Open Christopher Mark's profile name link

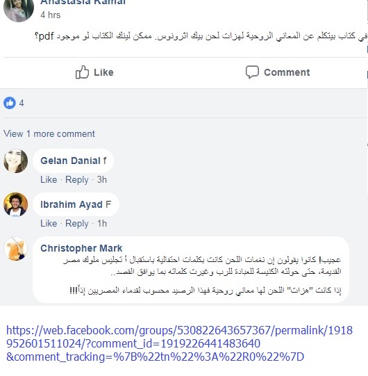coord(81,248)
